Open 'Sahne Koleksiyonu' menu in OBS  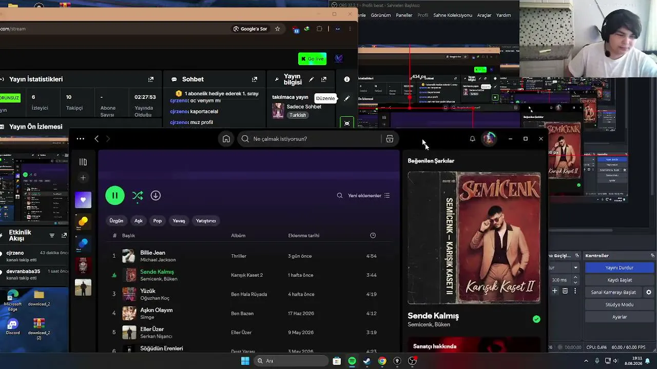(x=453, y=15)
